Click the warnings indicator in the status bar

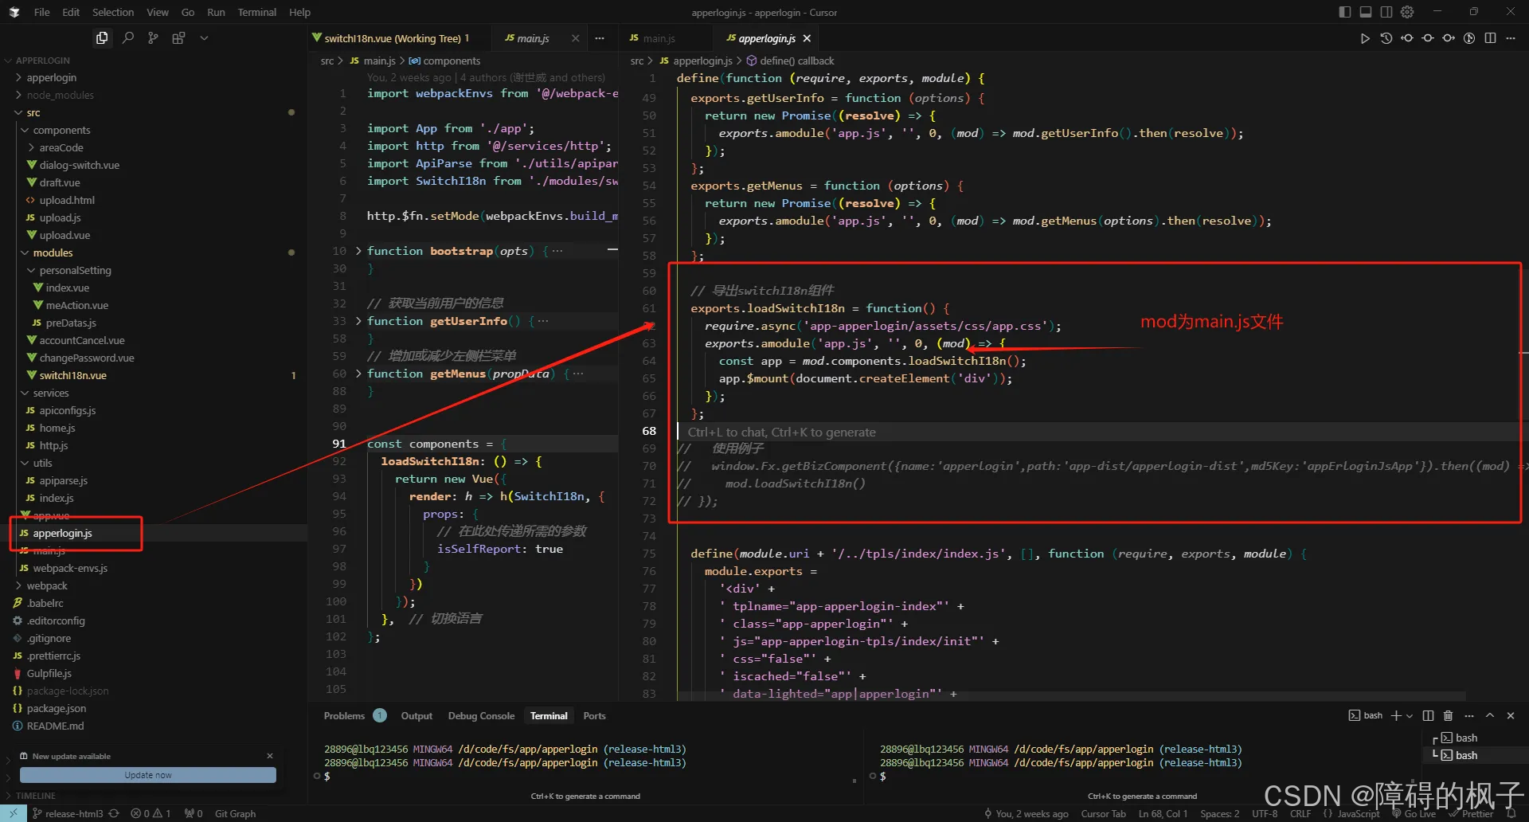[x=162, y=813]
